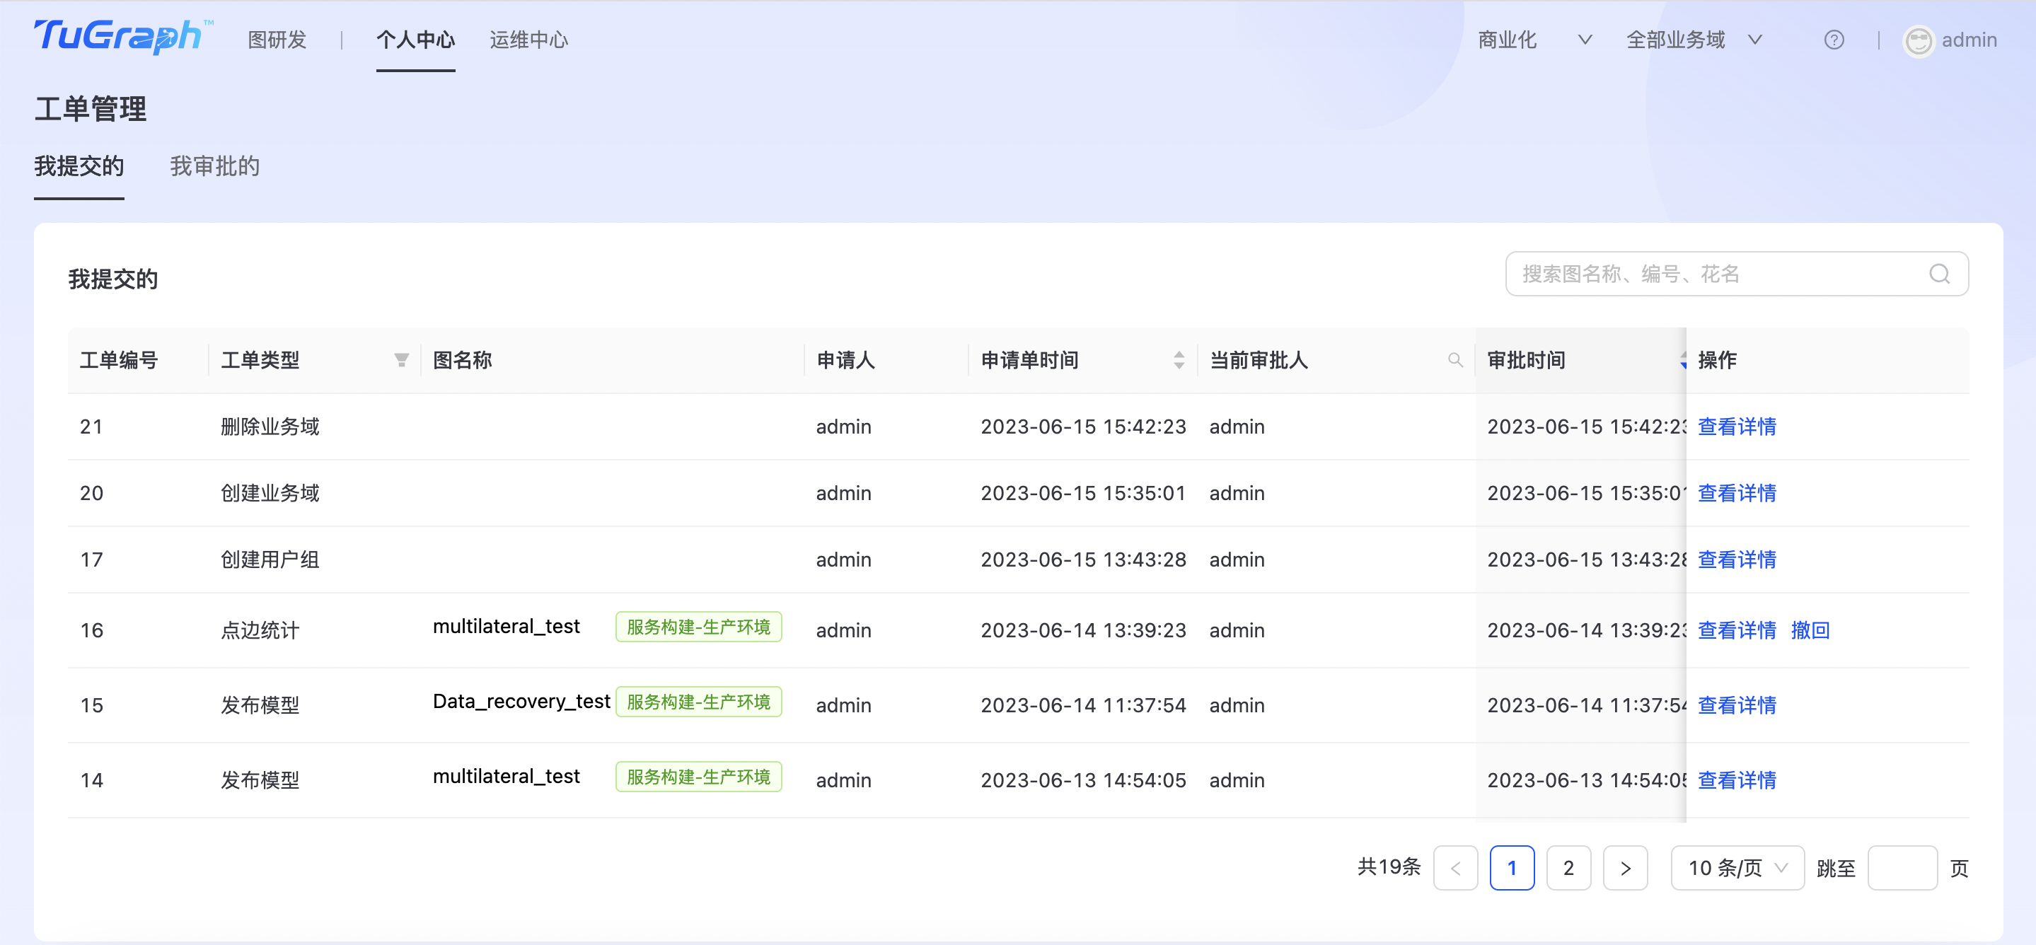Open the 运维中心 menu
Image resolution: width=2036 pixels, height=945 pixels.
[x=528, y=40]
